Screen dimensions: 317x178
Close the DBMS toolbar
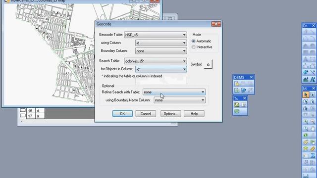click(251, 77)
